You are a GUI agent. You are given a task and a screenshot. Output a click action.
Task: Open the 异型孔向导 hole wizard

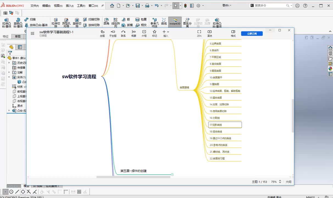pyautogui.click(x=66, y=23)
